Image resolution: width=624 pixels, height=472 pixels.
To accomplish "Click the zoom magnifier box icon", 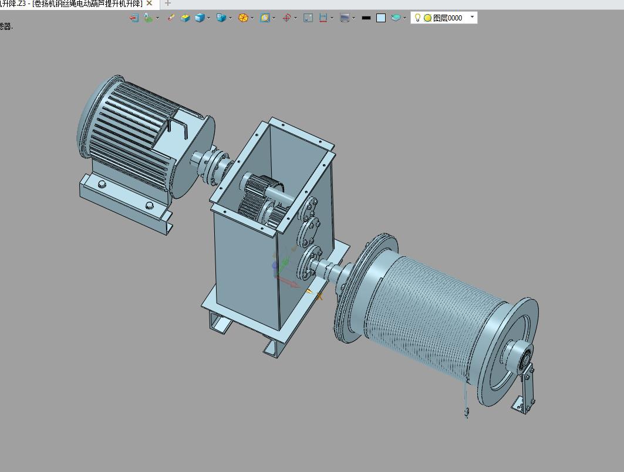I will (x=265, y=18).
